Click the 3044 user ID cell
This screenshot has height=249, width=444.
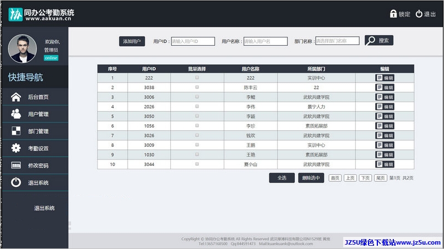coord(149,164)
